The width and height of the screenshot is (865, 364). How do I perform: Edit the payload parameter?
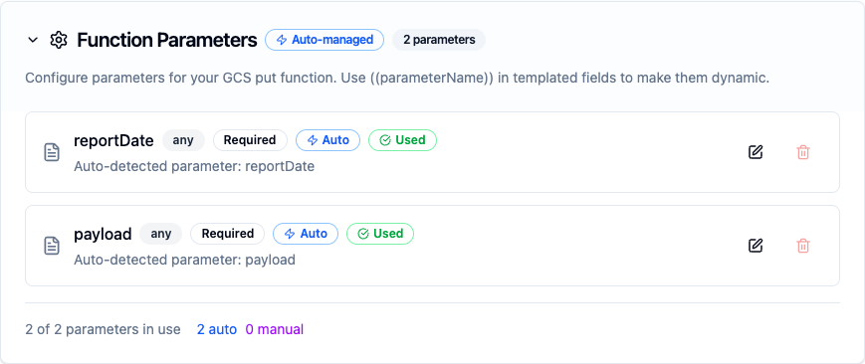pyautogui.click(x=756, y=246)
